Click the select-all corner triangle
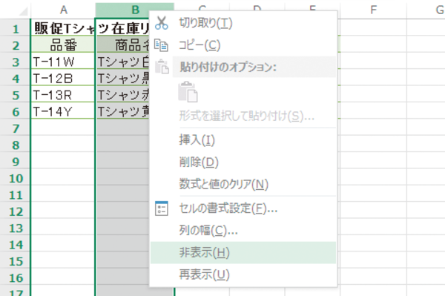Screen dimensions: 445x296 tap(22, 11)
